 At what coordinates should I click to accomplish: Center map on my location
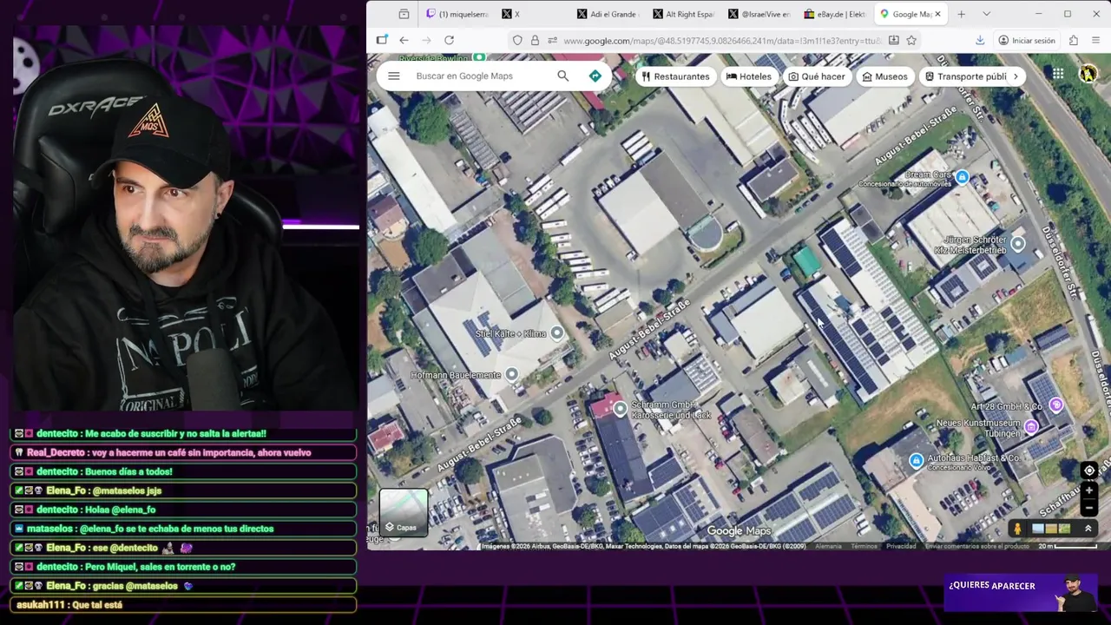[x=1089, y=470]
